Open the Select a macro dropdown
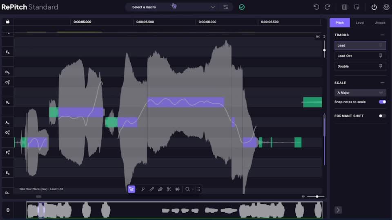This screenshot has height=220, width=392. [174, 7]
